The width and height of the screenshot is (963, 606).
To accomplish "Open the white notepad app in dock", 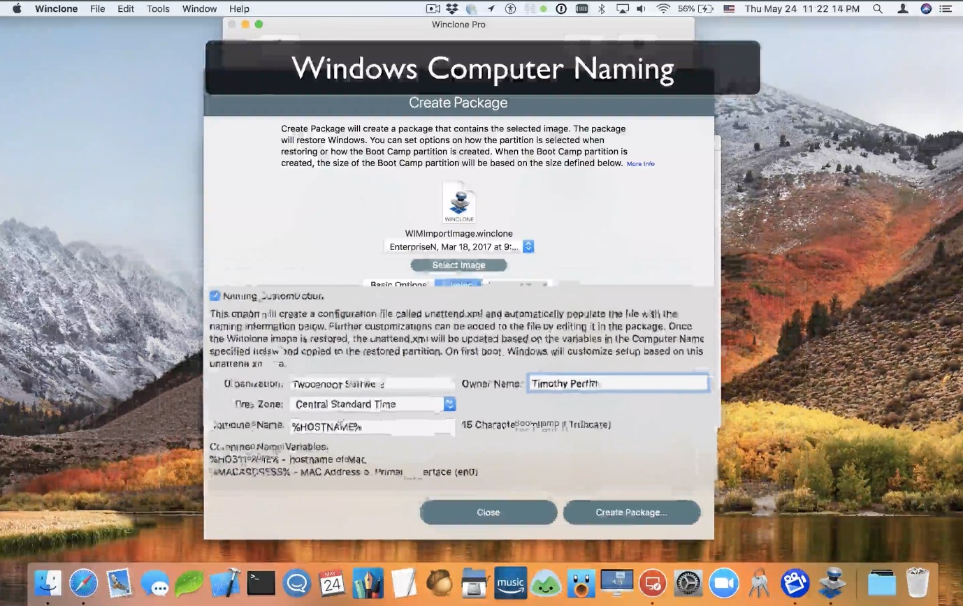I will click(404, 582).
